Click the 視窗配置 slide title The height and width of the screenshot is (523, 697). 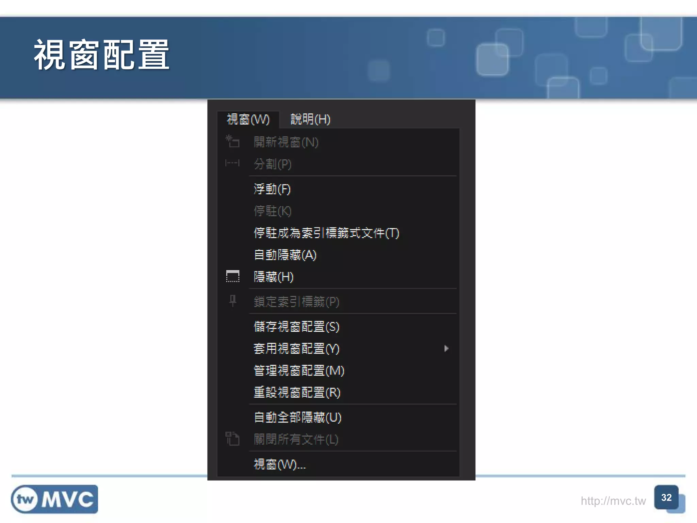tap(101, 55)
